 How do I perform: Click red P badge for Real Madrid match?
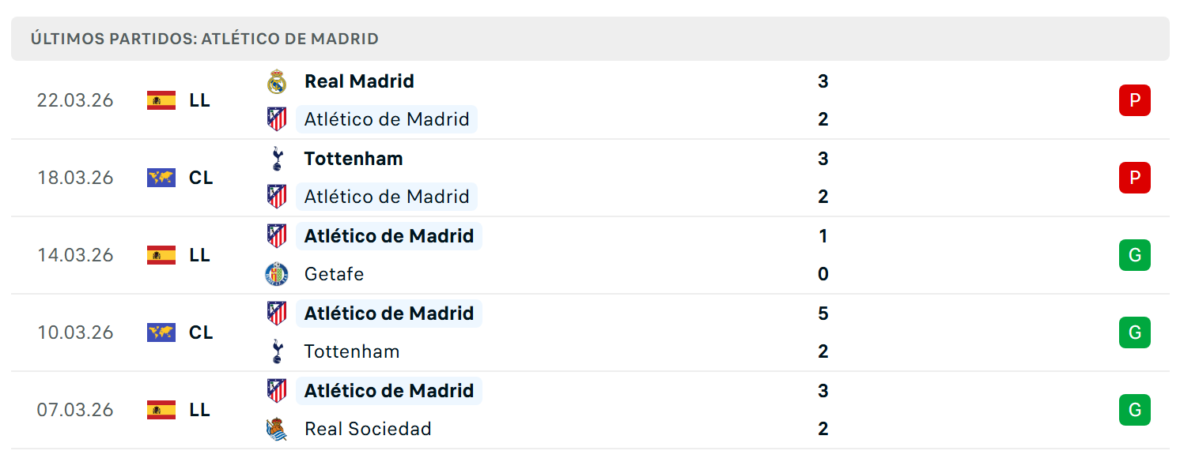[1134, 100]
